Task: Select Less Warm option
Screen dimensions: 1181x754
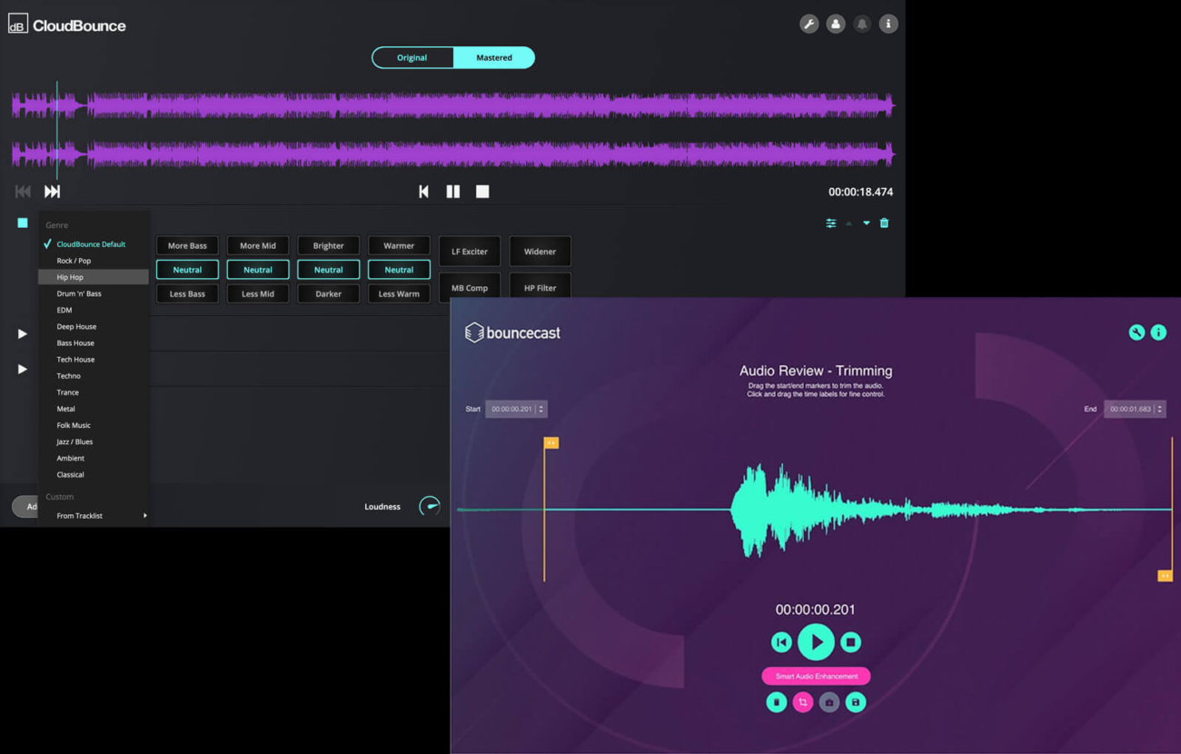Action: point(399,293)
